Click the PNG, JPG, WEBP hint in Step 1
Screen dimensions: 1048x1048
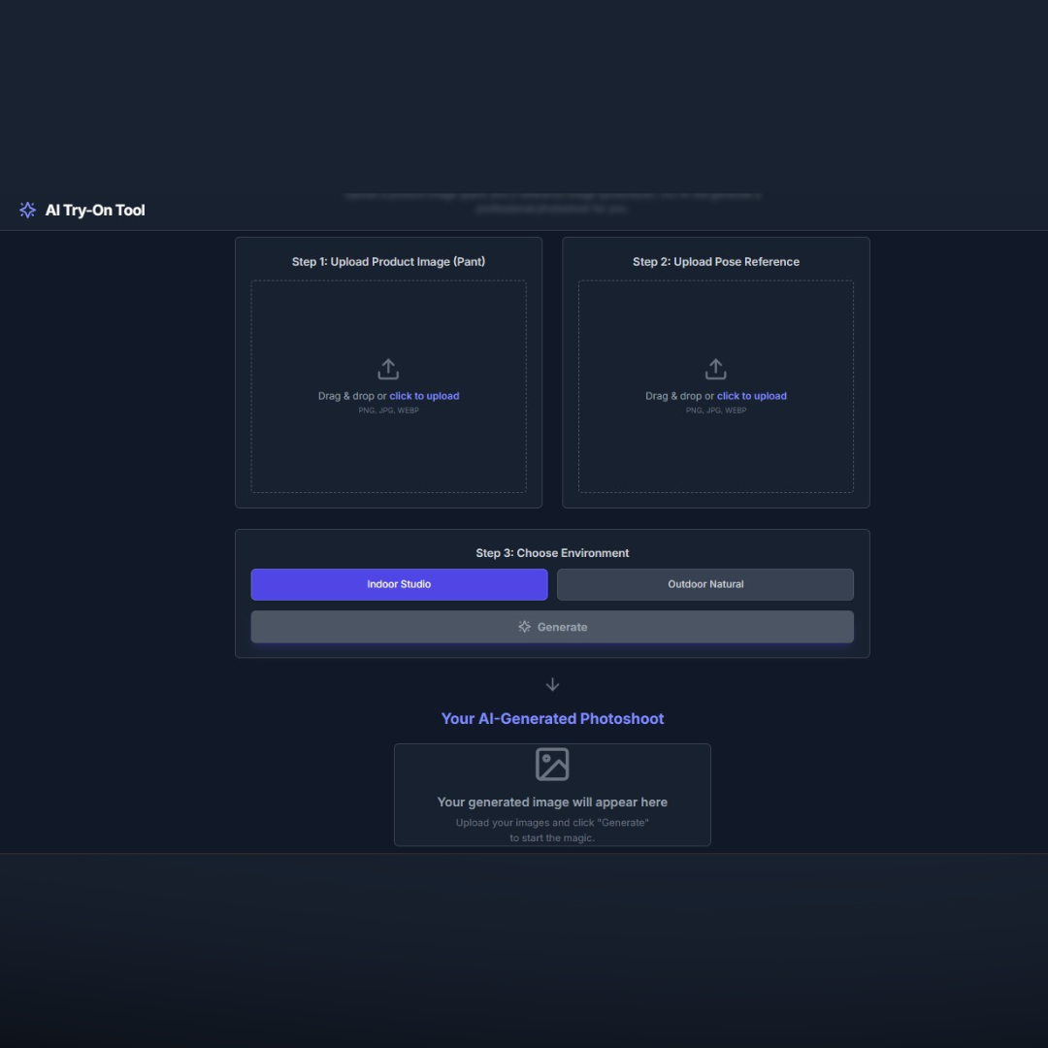pyautogui.click(x=388, y=410)
